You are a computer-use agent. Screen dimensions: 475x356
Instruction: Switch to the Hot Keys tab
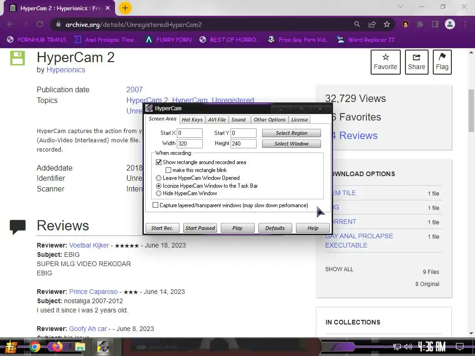coord(192,120)
